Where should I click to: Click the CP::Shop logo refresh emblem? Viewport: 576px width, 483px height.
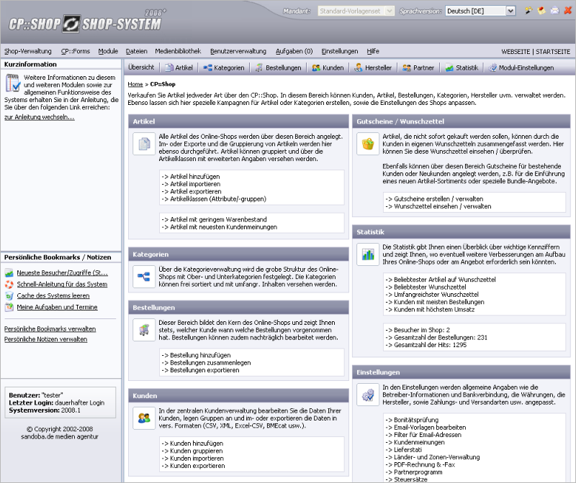click(71, 24)
